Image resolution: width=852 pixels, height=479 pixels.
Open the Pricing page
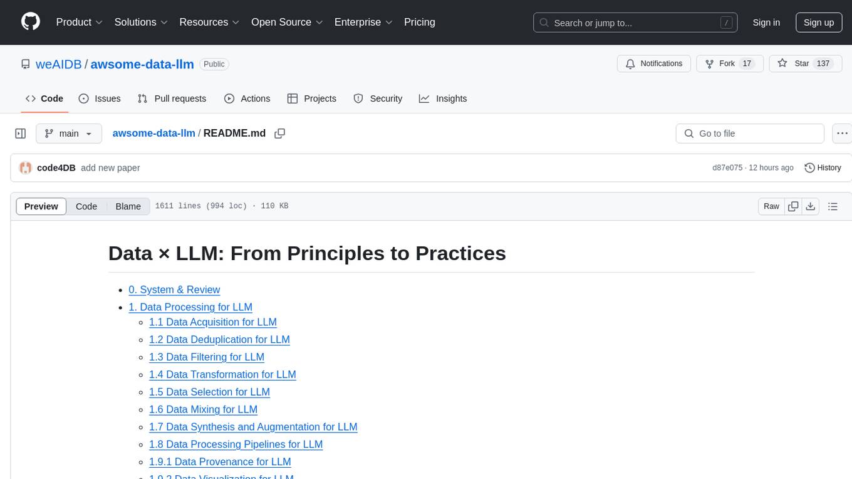(x=420, y=22)
